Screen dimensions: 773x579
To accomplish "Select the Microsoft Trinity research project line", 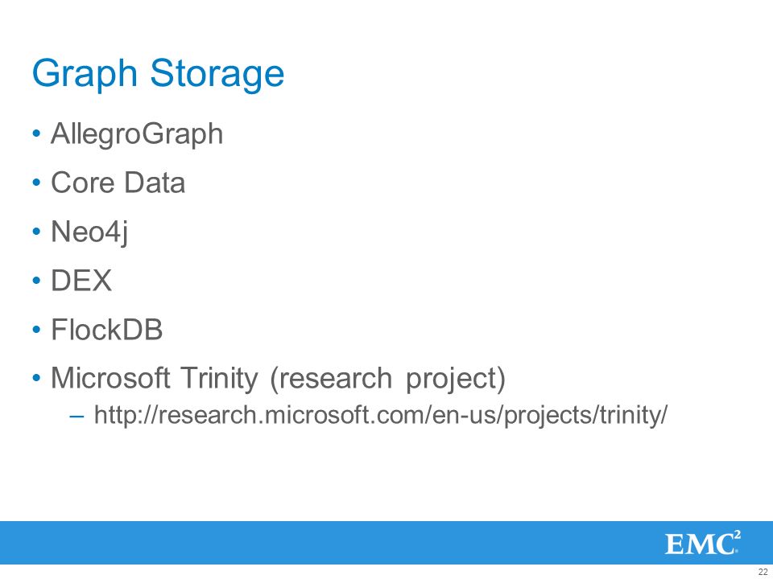I will click(278, 379).
